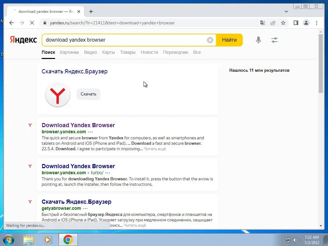Viewport: 328px width, 246px height.
Task: Click the turbo/ path segment
Action: click(97, 173)
